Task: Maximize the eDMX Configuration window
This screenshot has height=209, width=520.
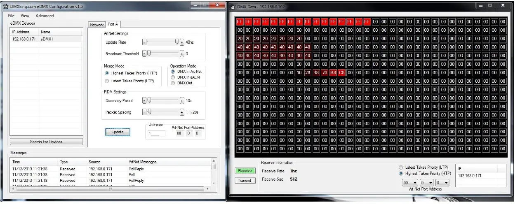Action: (204, 5)
